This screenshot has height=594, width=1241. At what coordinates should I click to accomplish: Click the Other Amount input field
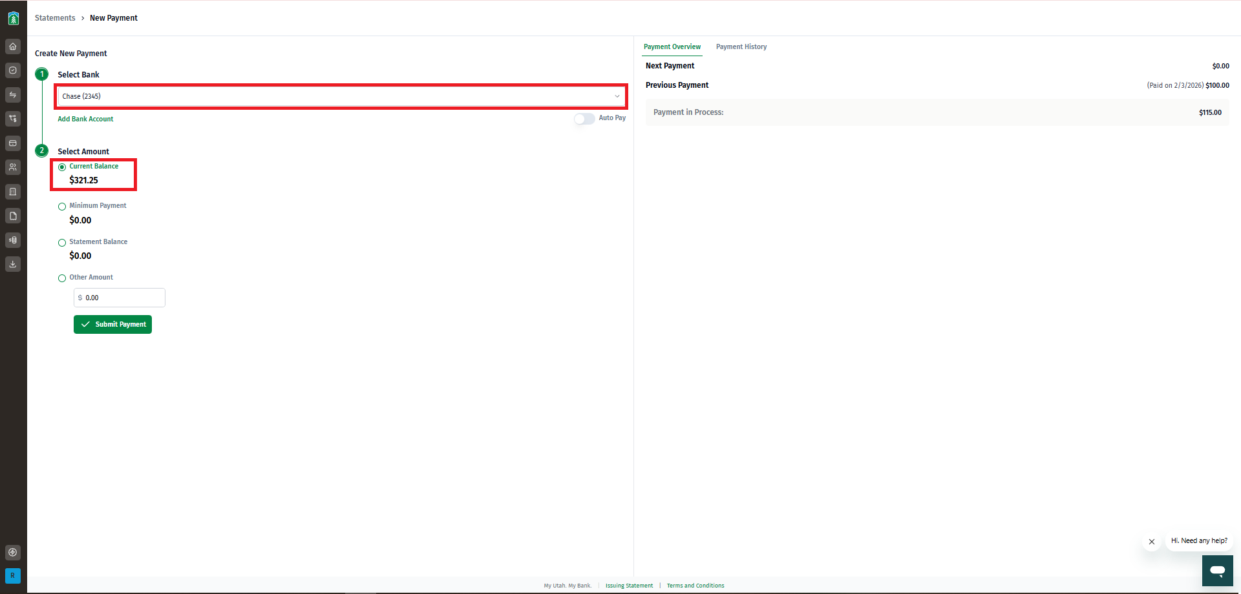pos(120,298)
